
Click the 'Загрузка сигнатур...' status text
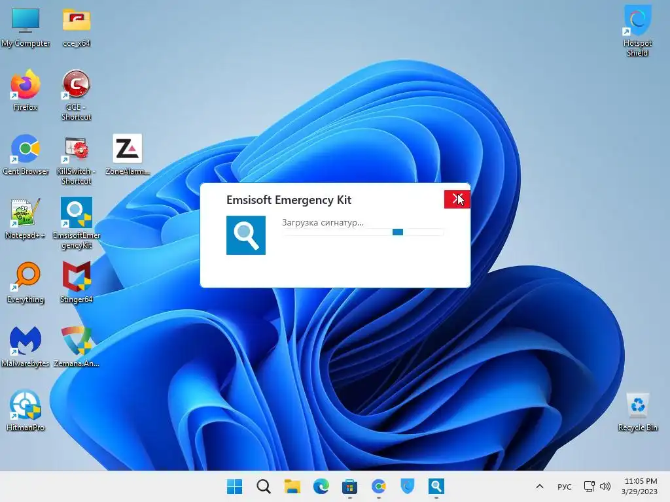(322, 222)
